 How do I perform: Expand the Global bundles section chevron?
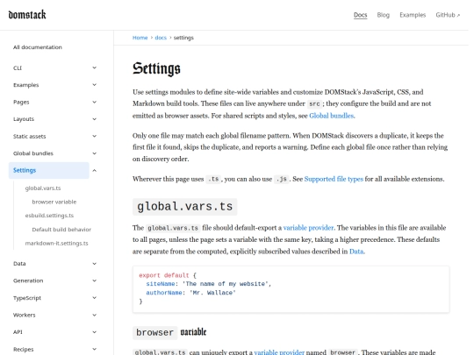(94, 153)
